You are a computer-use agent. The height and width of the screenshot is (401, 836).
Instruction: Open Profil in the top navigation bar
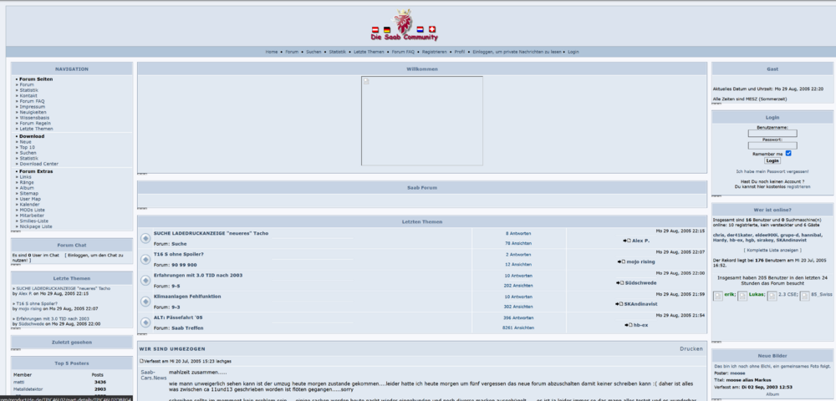tap(460, 52)
